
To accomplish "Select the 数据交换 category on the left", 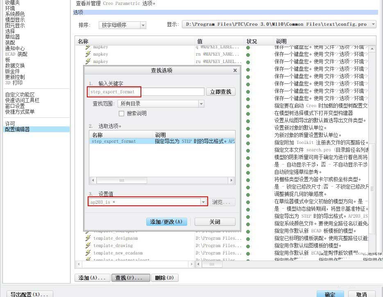I will (16, 65).
